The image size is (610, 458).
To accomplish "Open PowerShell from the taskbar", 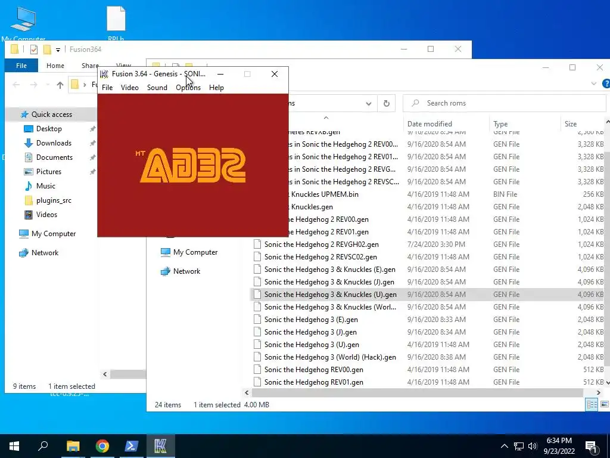I will pyautogui.click(x=132, y=446).
